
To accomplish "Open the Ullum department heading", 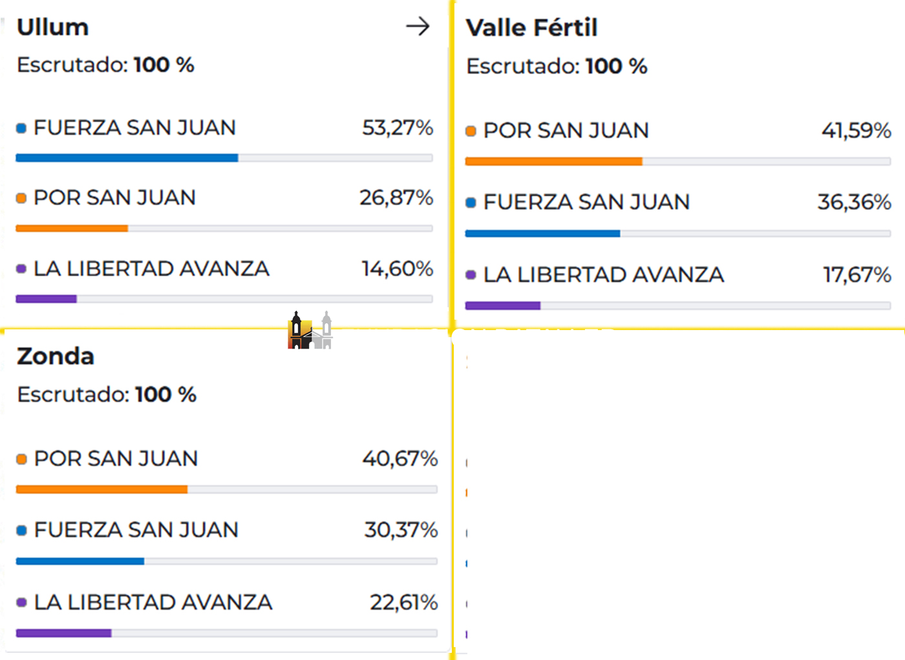I will click(52, 27).
